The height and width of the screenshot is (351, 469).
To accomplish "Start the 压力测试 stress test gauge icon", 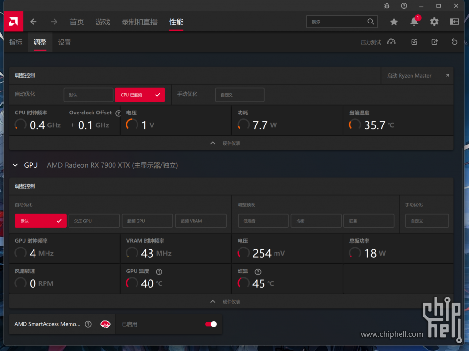I will (391, 42).
